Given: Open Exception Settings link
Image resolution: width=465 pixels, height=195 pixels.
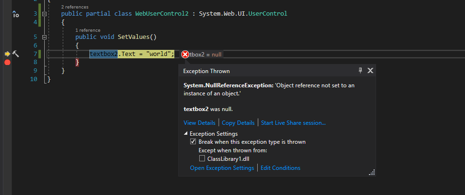Looking at the screenshot, I should [222, 168].
